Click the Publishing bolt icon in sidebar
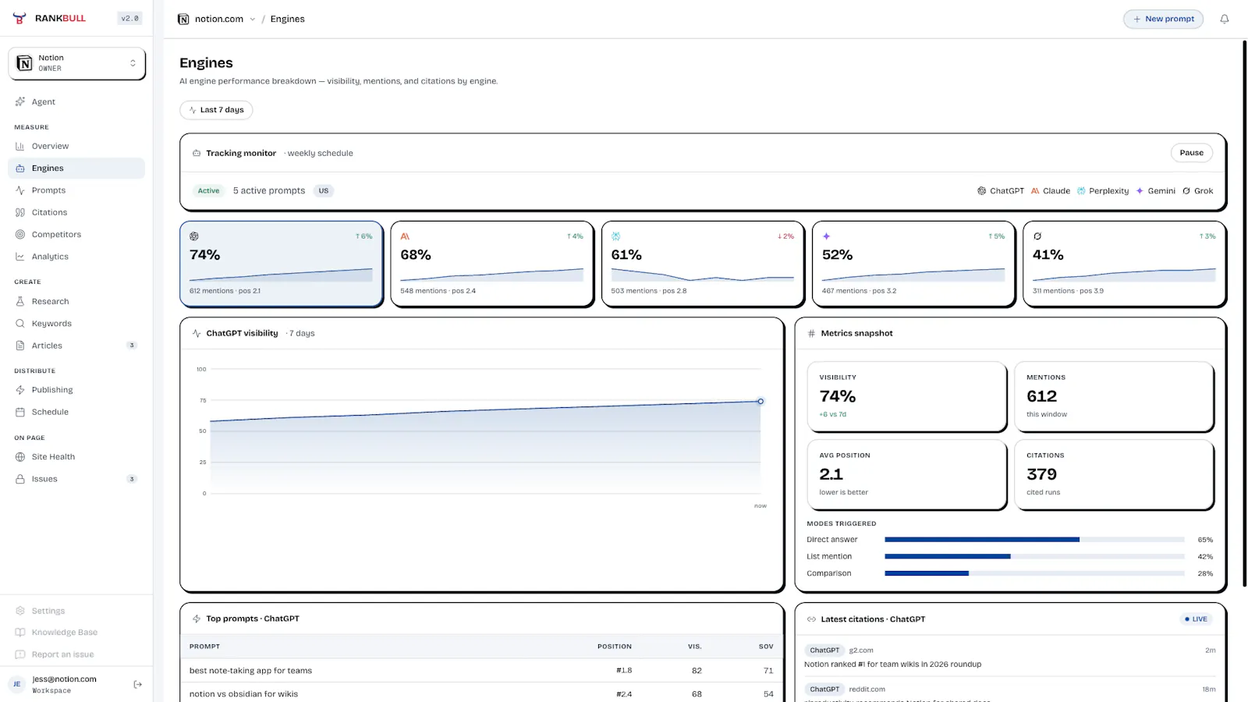The height and width of the screenshot is (702, 1248). tap(20, 390)
